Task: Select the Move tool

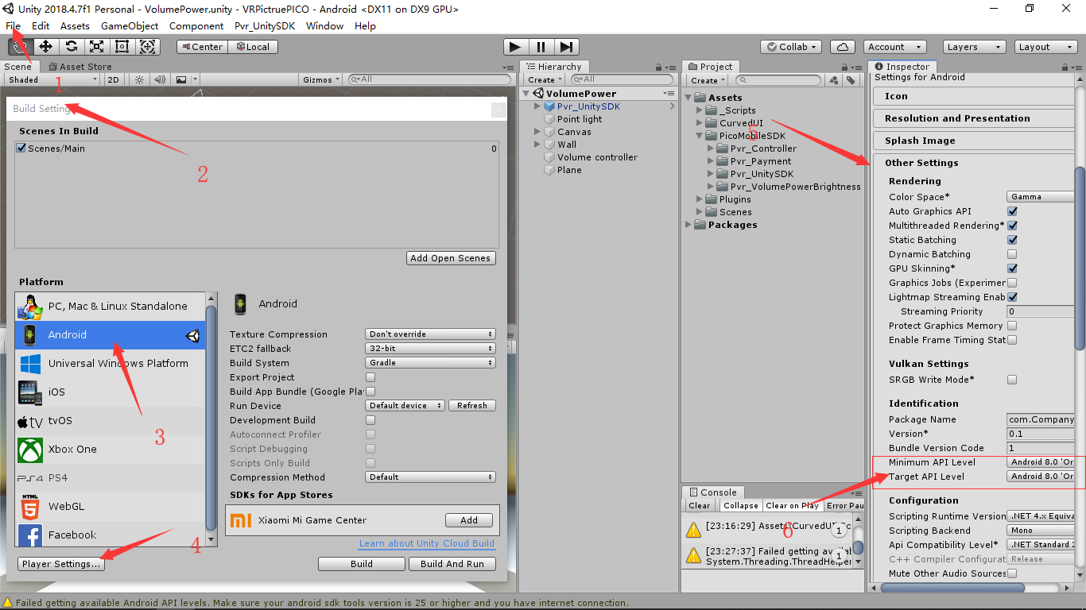Action: 45,46
